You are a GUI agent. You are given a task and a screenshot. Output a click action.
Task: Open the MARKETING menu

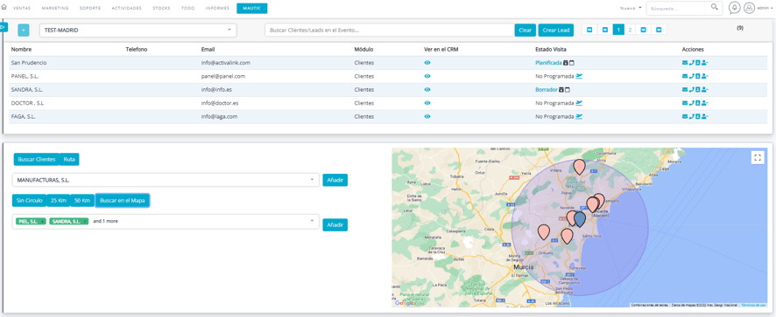[55, 9]
